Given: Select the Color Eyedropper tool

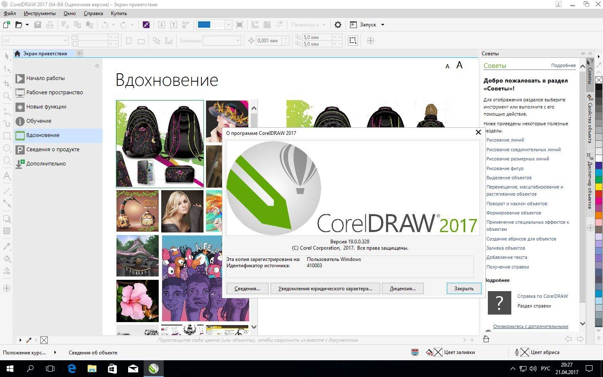Looking at the screenshot, I should pos(7,246).
